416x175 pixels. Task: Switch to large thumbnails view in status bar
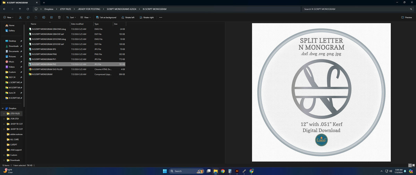[x=413, y=165]
